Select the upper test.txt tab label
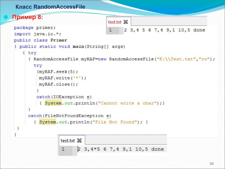 click(115, 22)
